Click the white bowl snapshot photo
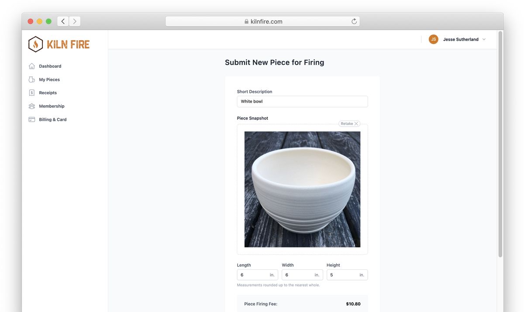The height and width of the screenshot is (312, 524). click(302, 189)
